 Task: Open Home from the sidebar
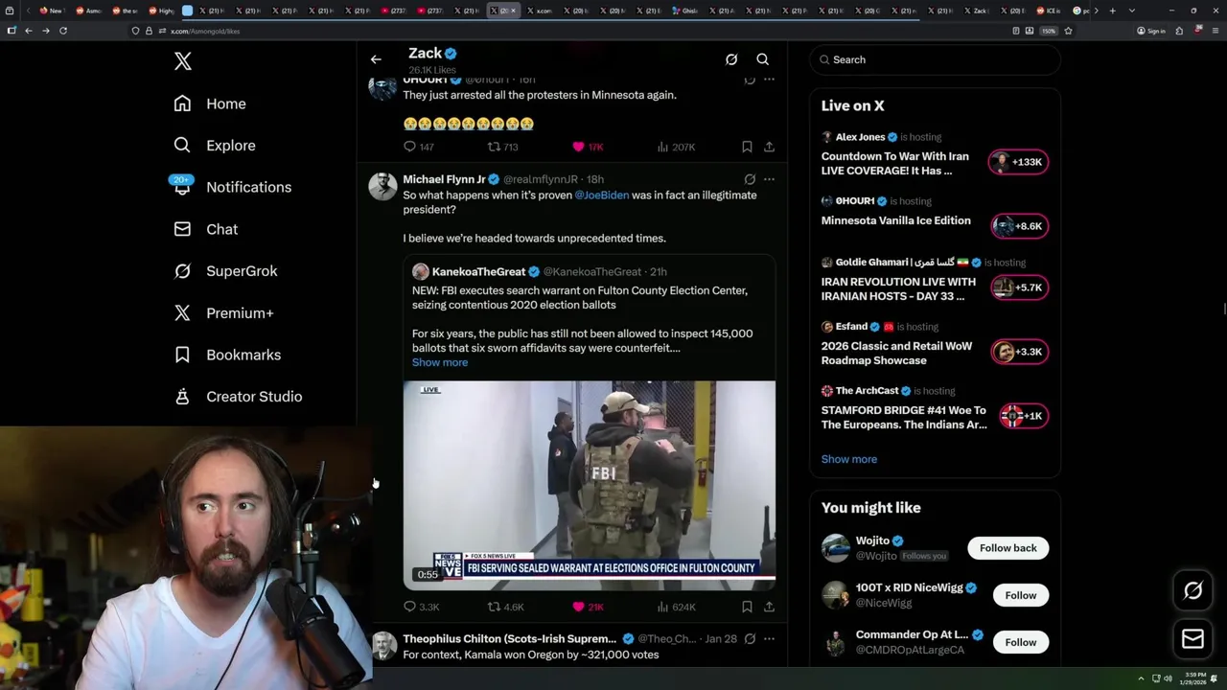210,103
